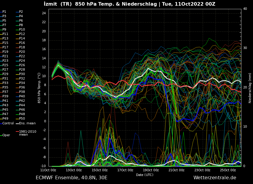Image resolution: width=253 pixels, height=184 pixels.
Task: Select the "13Oct 00z" date tick label
Action: (74, 170)
